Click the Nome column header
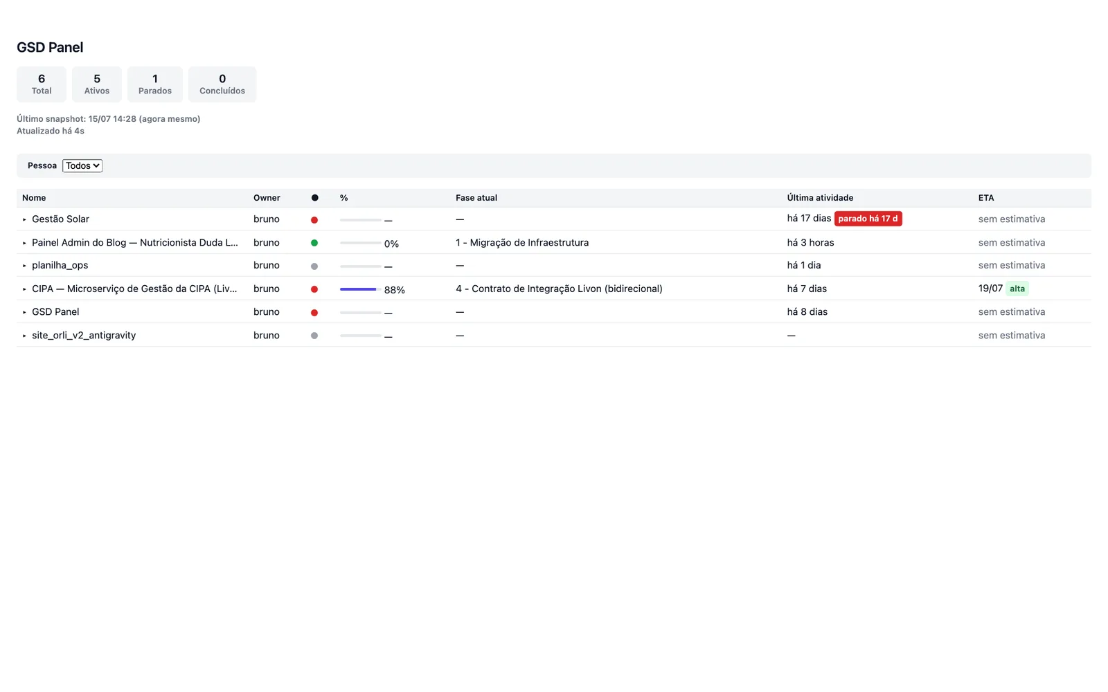Image resolution: width=1108 pixels, height=692 pixels. (34, 198)
